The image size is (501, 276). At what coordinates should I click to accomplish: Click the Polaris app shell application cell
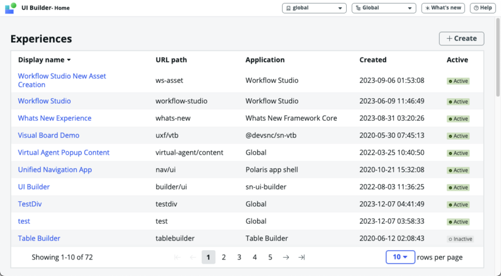coord(272,170)
